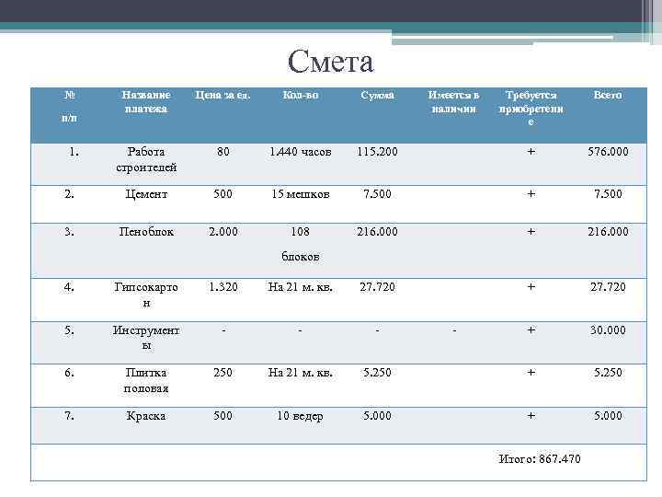Click the total "30.000"

608,330
